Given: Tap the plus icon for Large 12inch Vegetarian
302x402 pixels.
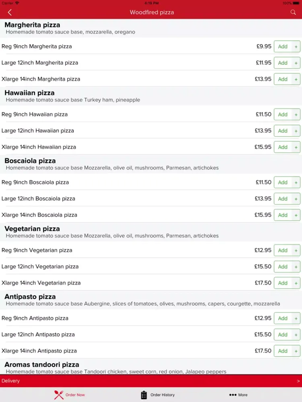Looking at the screenshot, I should tap(296, 267).
